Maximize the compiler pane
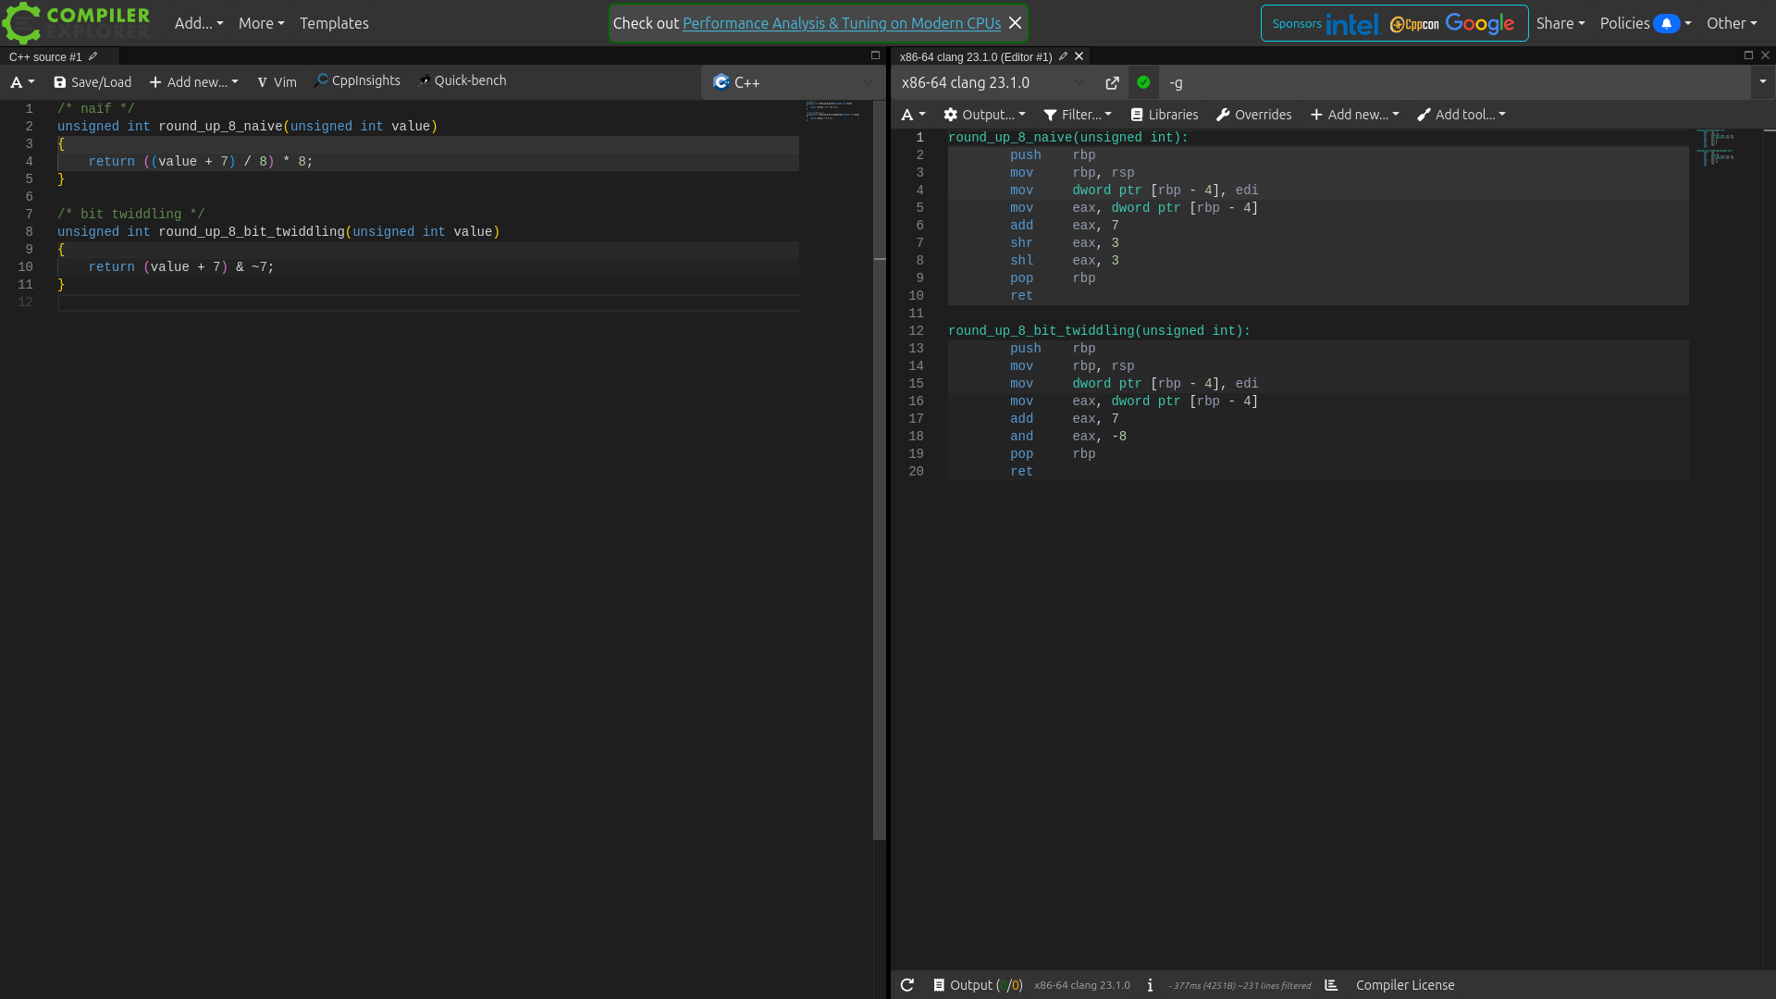This screenshot has height=999, width=1776. [x=1748, y=55]
